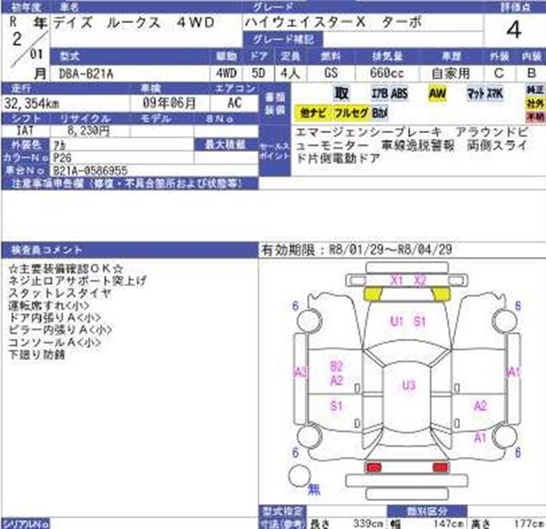Select the height value 177cm
546x529 pixels.
[528, 523]
